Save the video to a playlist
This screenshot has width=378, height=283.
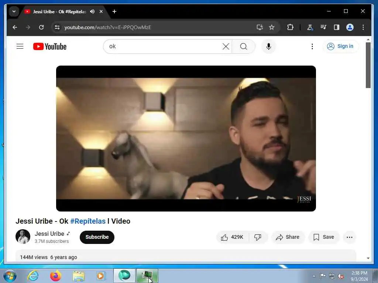click(324, 237)
